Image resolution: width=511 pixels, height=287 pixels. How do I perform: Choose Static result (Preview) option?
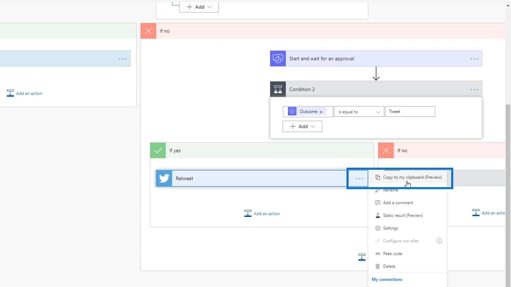[x=408, y=216]
